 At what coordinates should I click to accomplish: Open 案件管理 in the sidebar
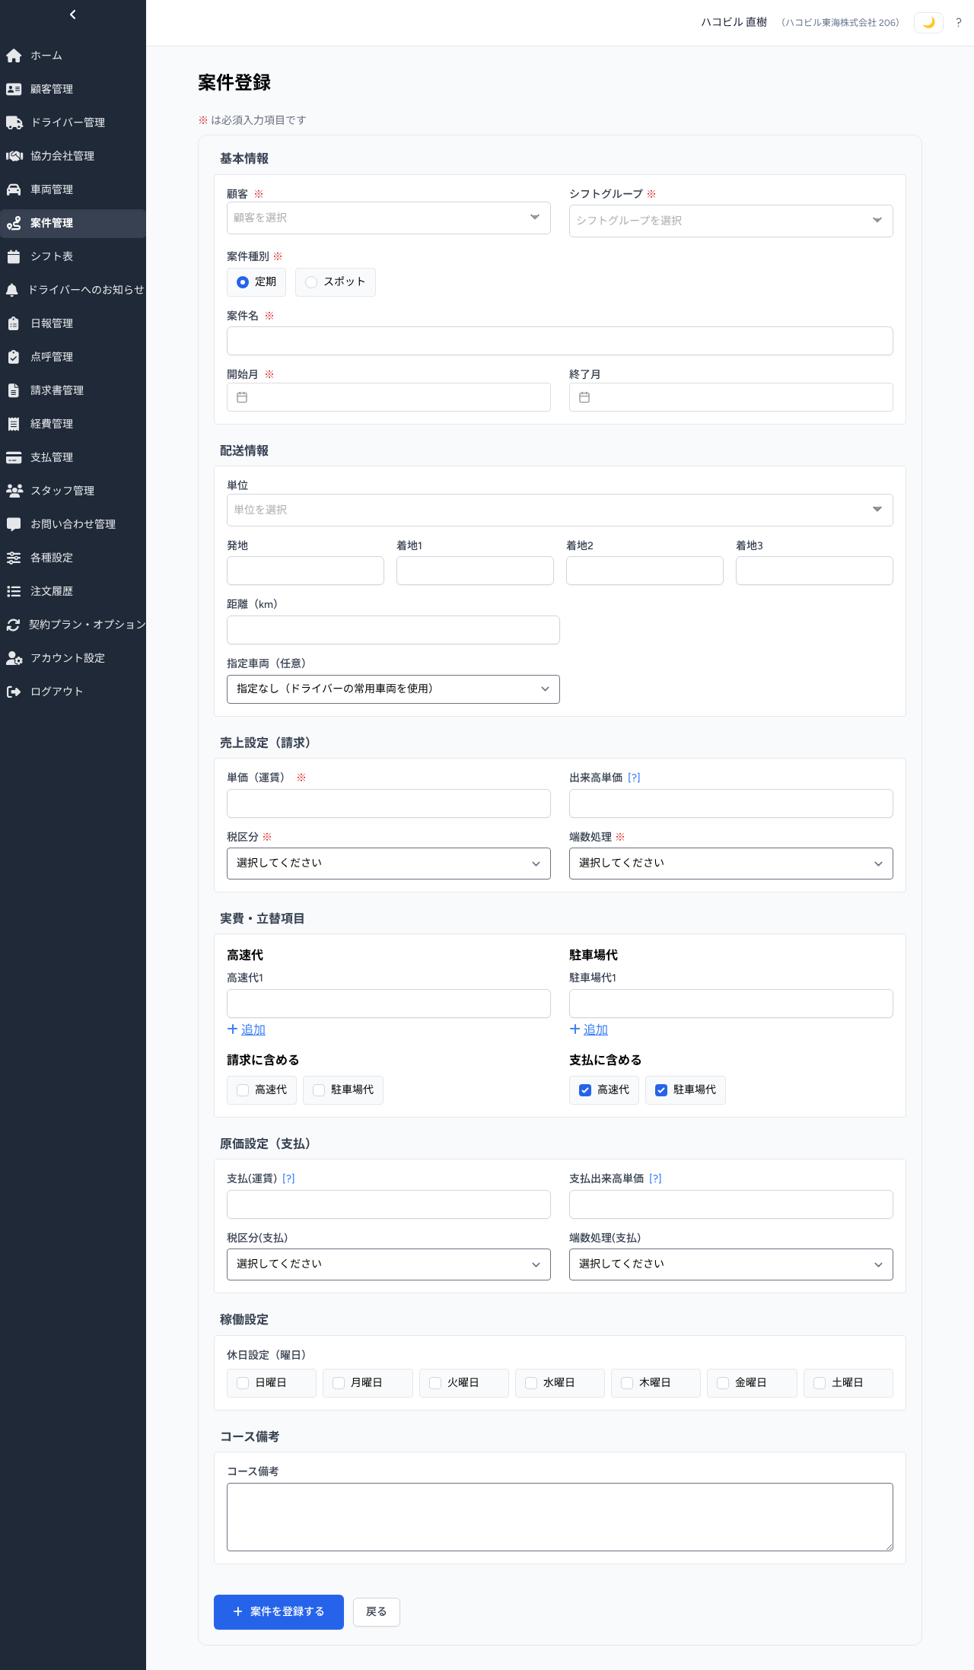pyautogui.click(x=73, y=223)
